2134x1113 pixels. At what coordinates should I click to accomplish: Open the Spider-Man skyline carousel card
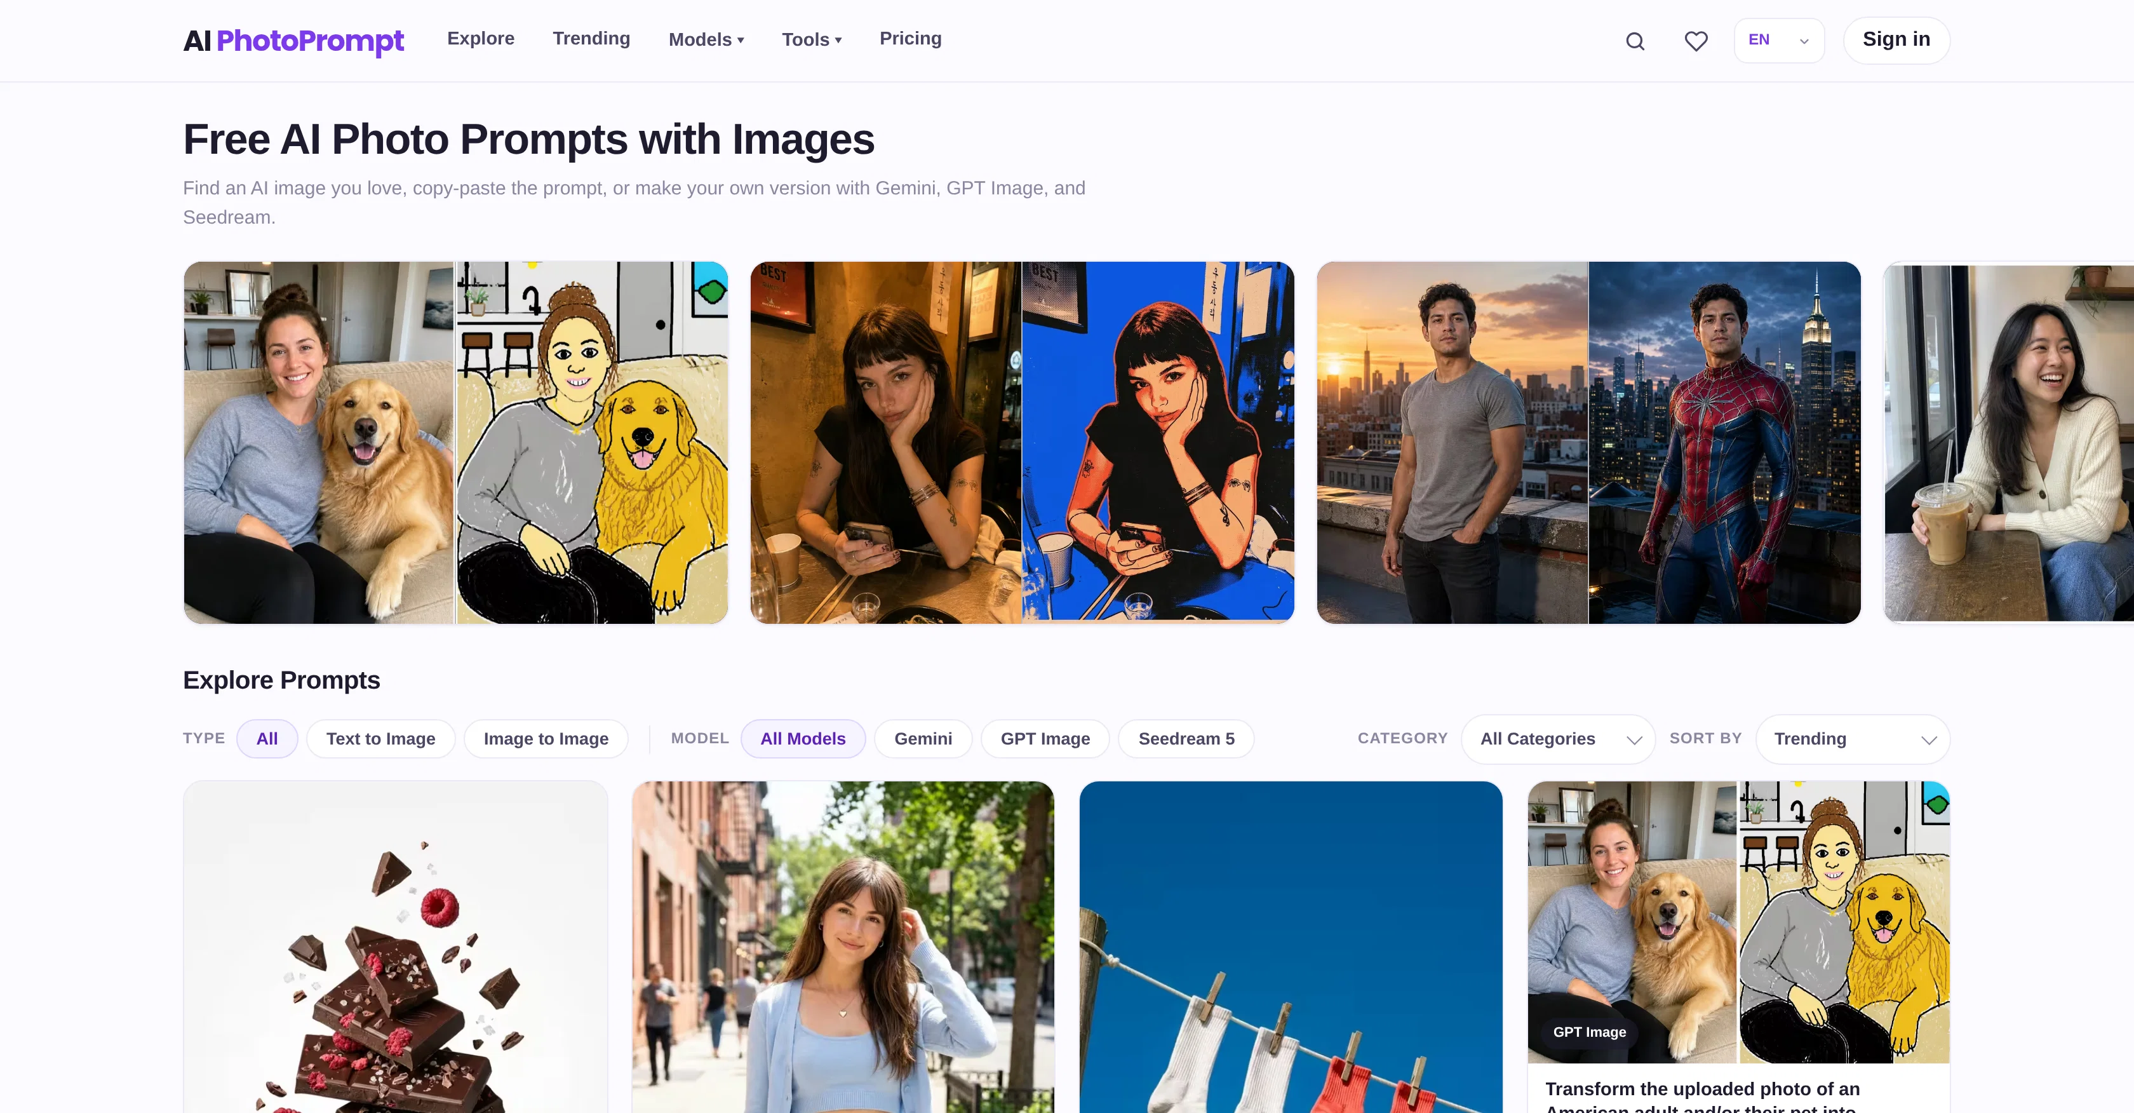pos(1589,443)
